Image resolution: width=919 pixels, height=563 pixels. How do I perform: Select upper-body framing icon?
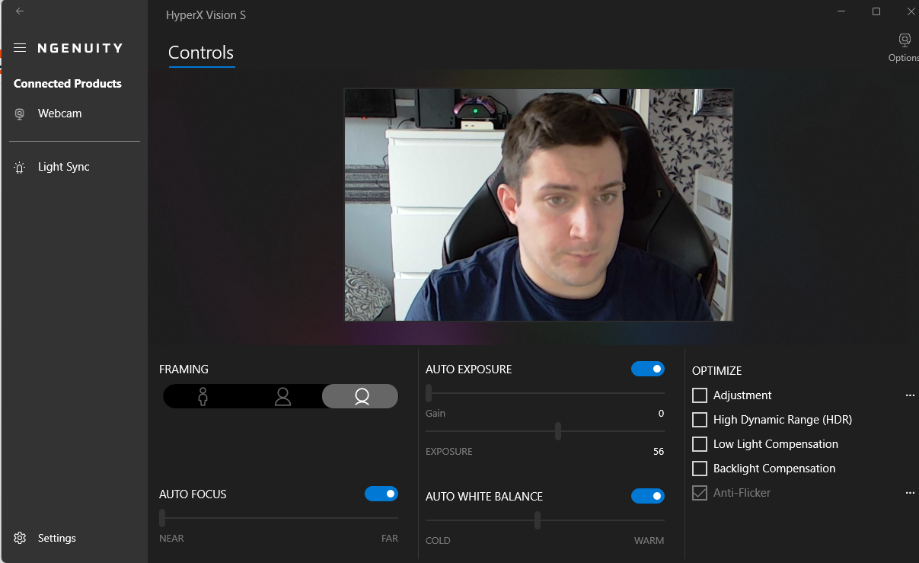(282, 396)
